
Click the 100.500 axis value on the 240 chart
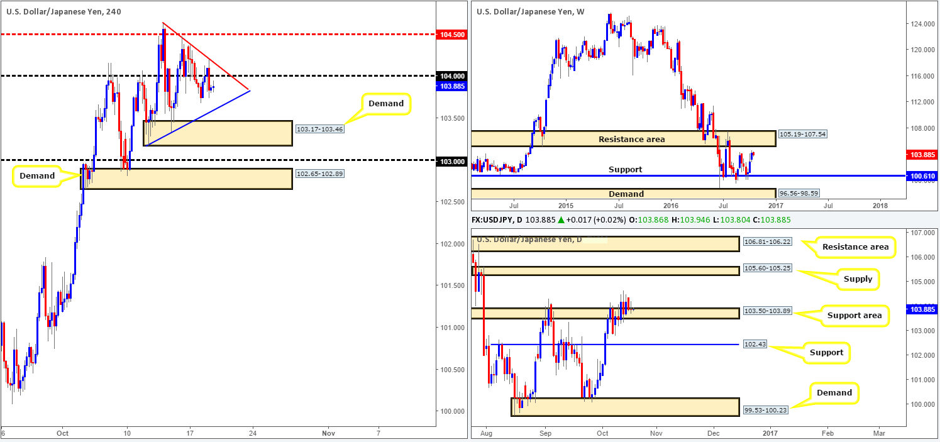[x=453, y=369]
